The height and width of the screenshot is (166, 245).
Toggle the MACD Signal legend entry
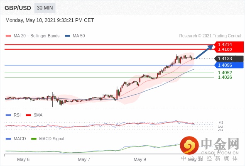(48, 139)
